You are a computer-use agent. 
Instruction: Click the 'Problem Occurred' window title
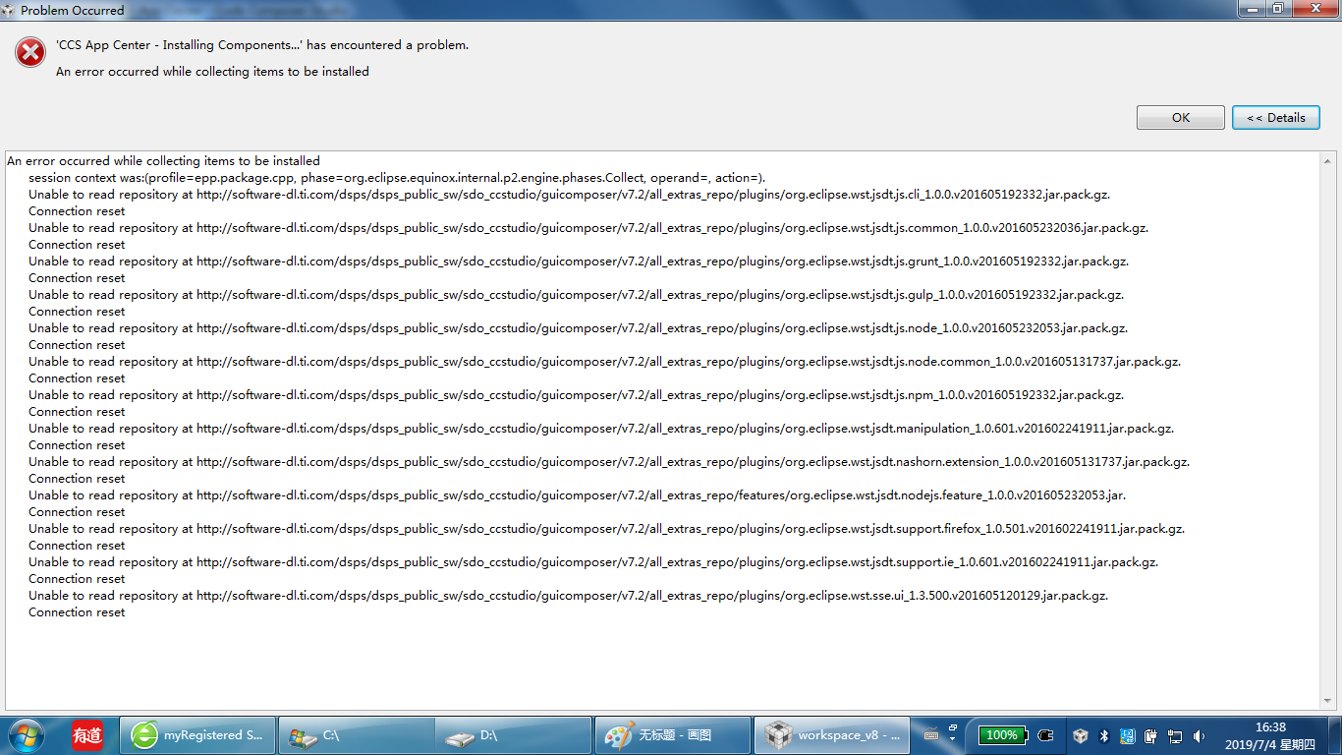tap(73, 10)
